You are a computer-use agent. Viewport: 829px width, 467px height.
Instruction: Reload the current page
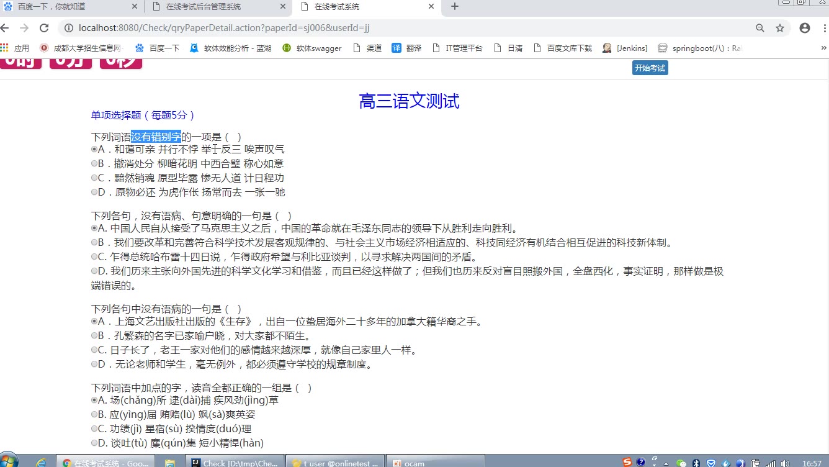click(44, 28)
